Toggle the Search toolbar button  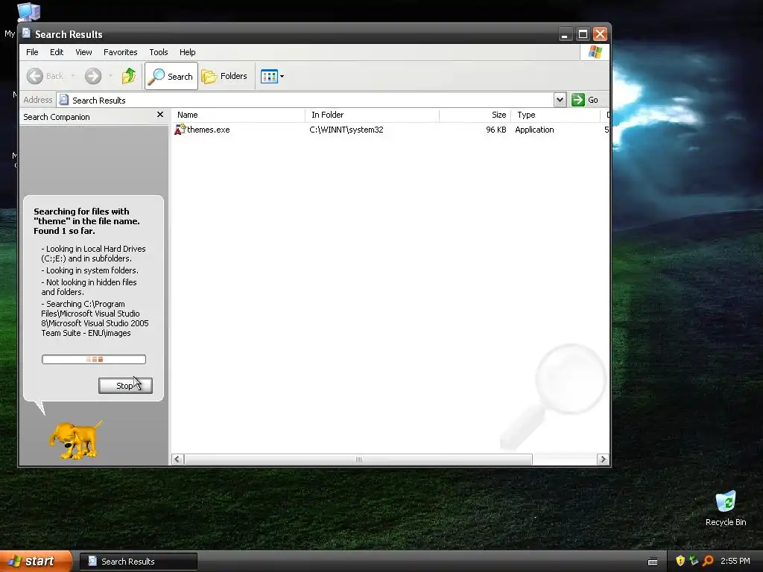coord(171,76)
